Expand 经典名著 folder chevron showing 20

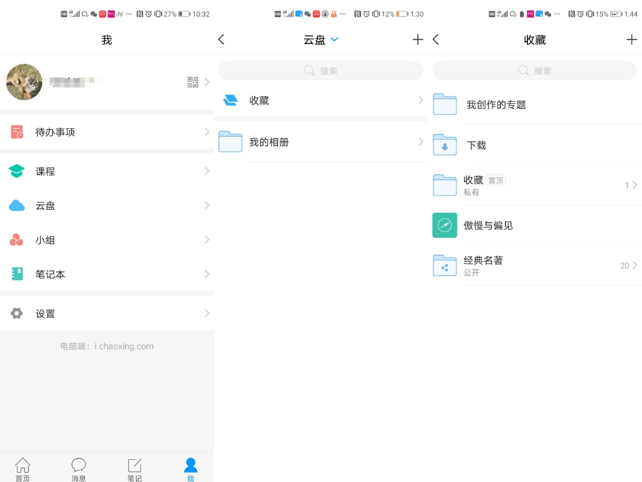[634, 265]
